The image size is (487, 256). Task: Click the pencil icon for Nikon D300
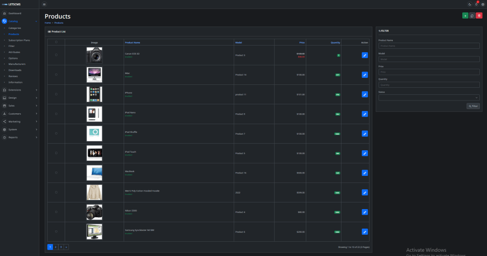[x=365, y=212]
